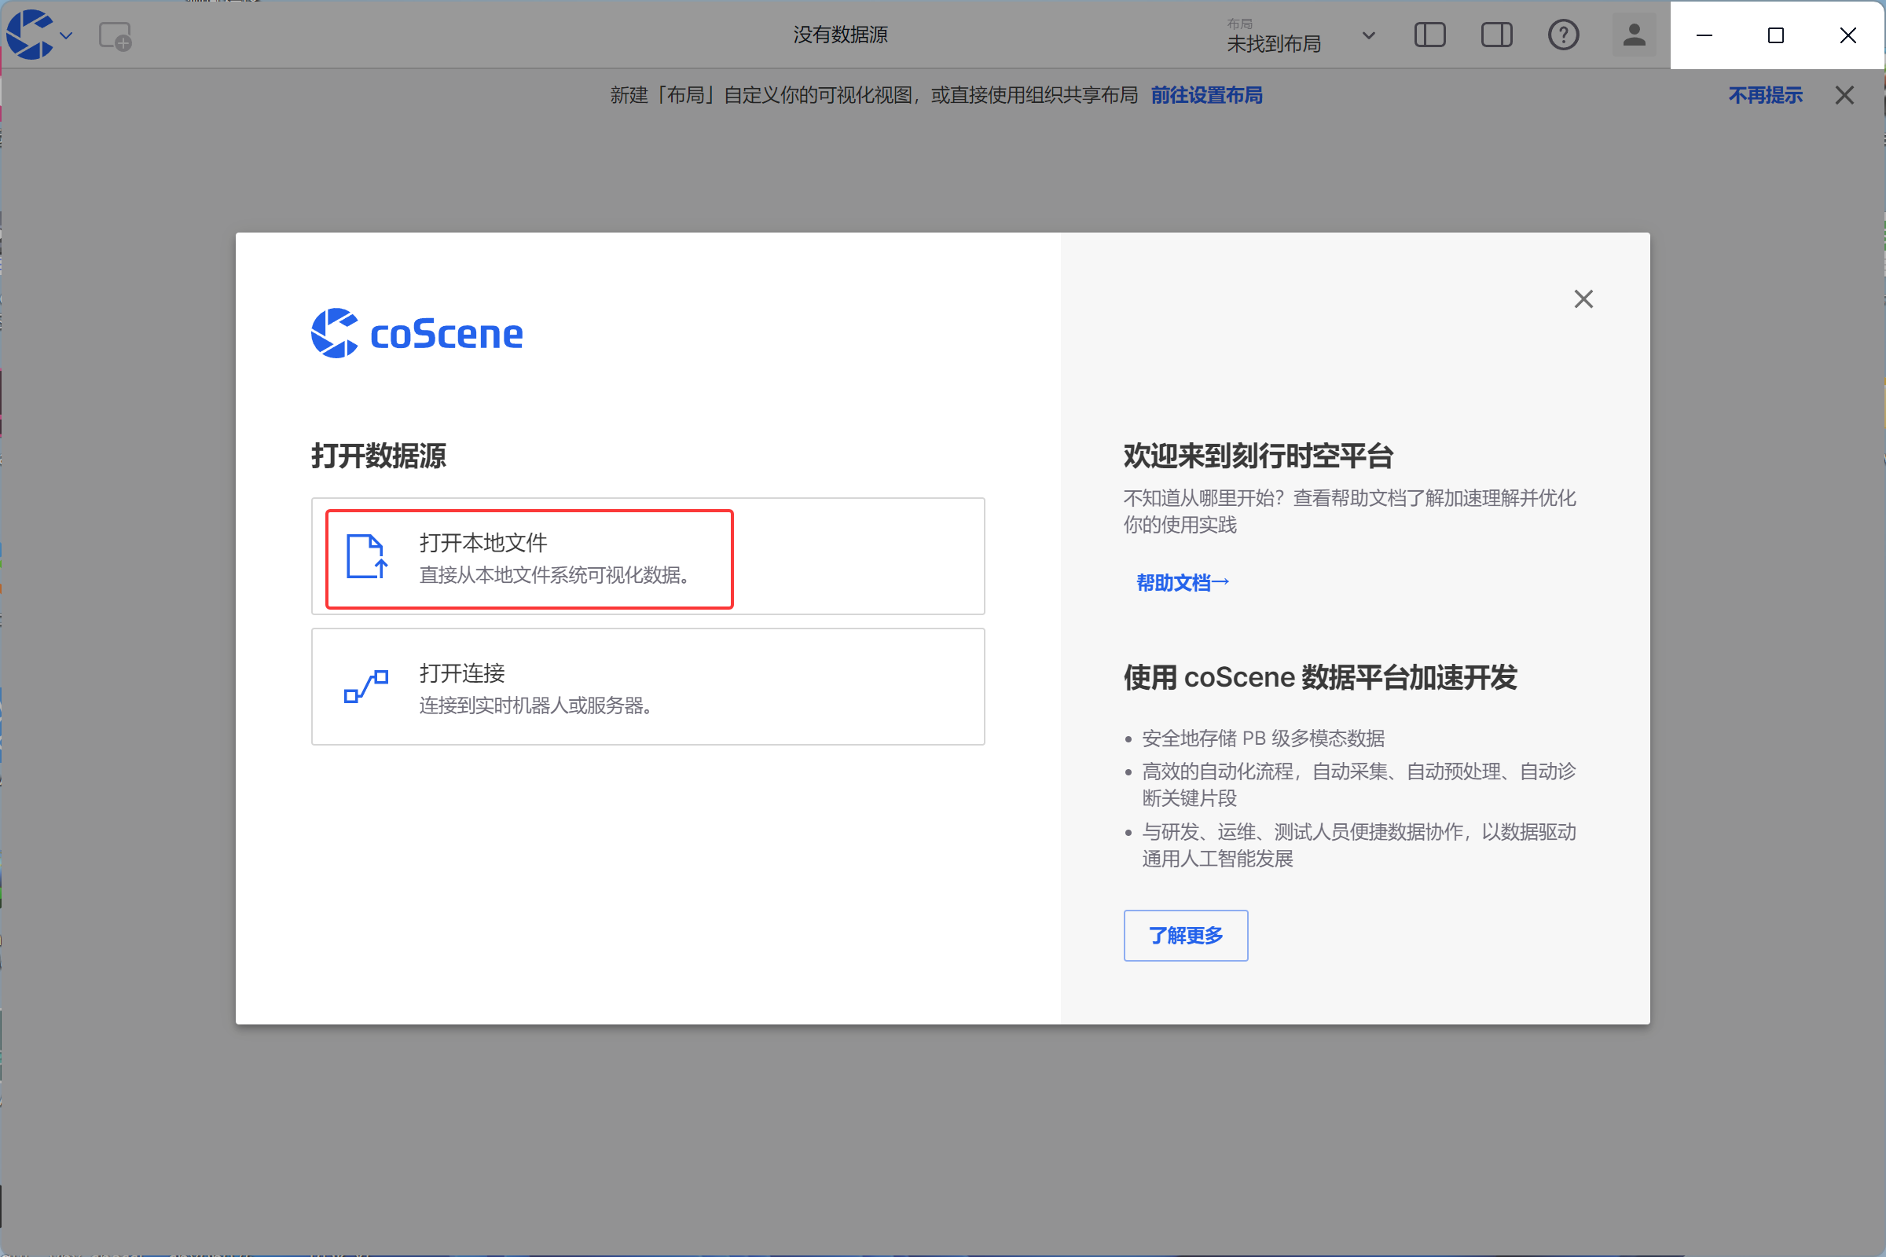Open the user account icon

(x=1634, y=35)
